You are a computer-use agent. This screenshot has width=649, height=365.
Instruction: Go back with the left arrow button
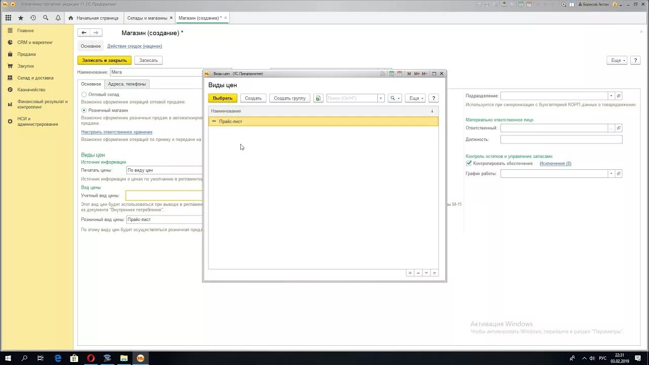pos(84,32)
